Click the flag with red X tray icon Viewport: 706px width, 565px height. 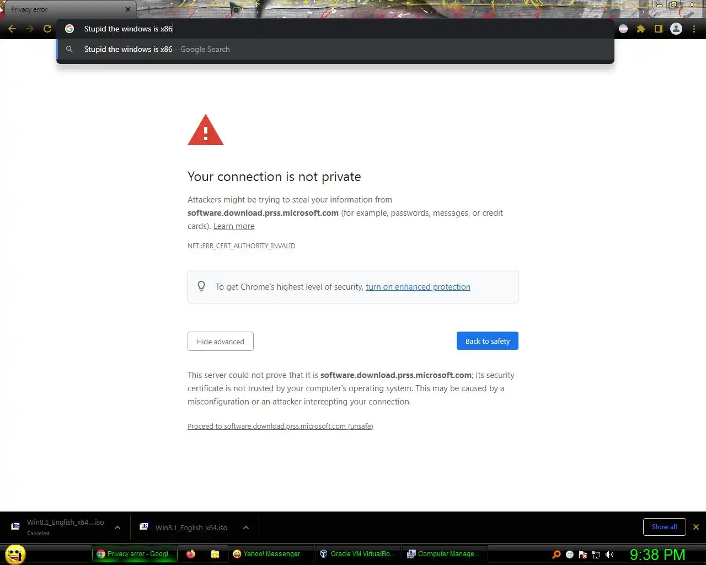pyautogui.click(x=583, y=555)
